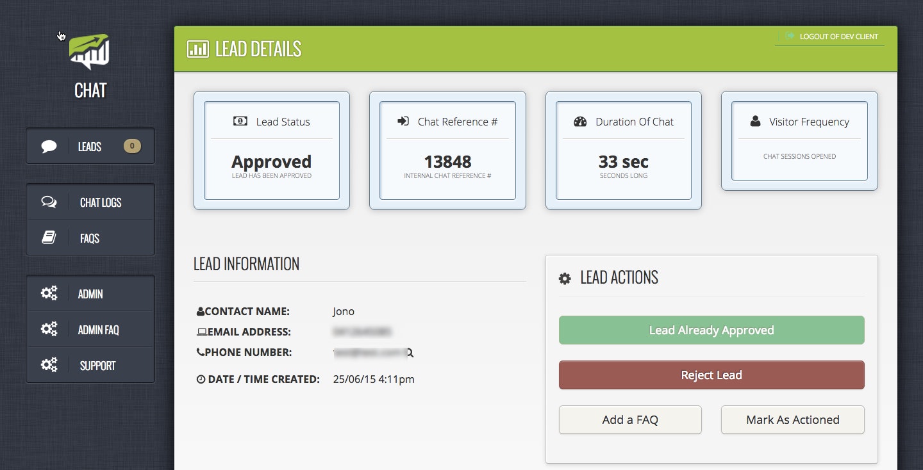Viewport: 923px width, 470px height.
Task: Click the Lead Status money icon
Action: coord(240,121)
